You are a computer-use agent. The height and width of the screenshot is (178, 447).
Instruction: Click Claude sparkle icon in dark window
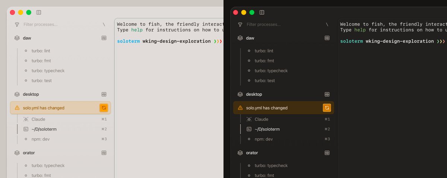tap(249, 119)
